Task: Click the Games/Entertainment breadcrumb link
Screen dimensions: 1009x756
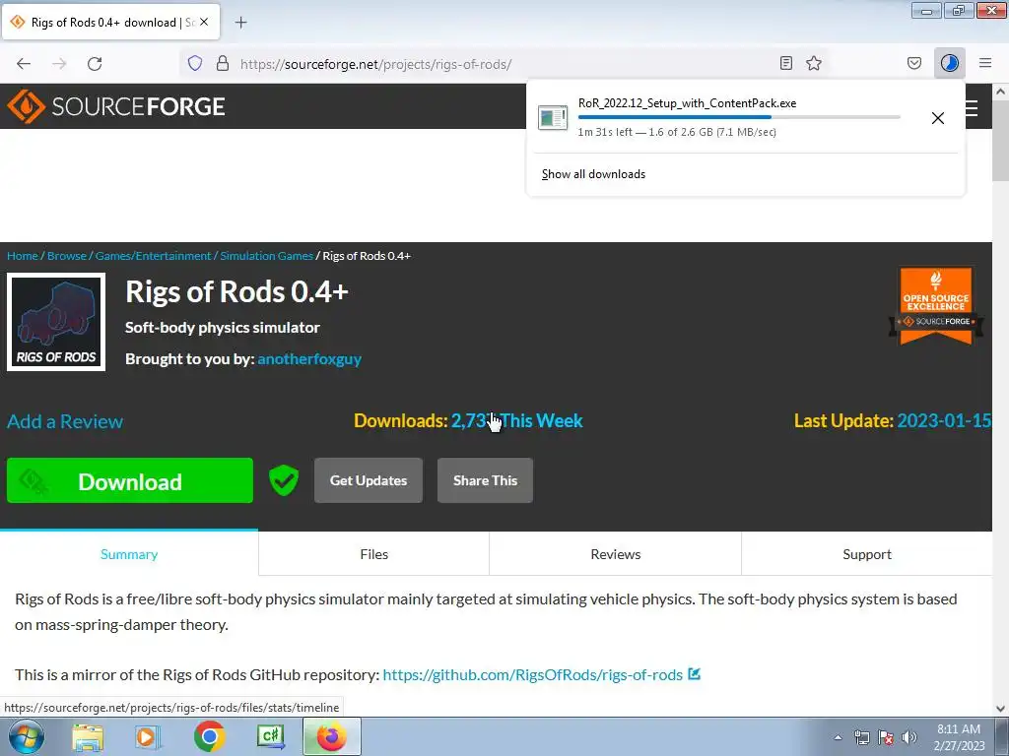Action: click(153, 256)
